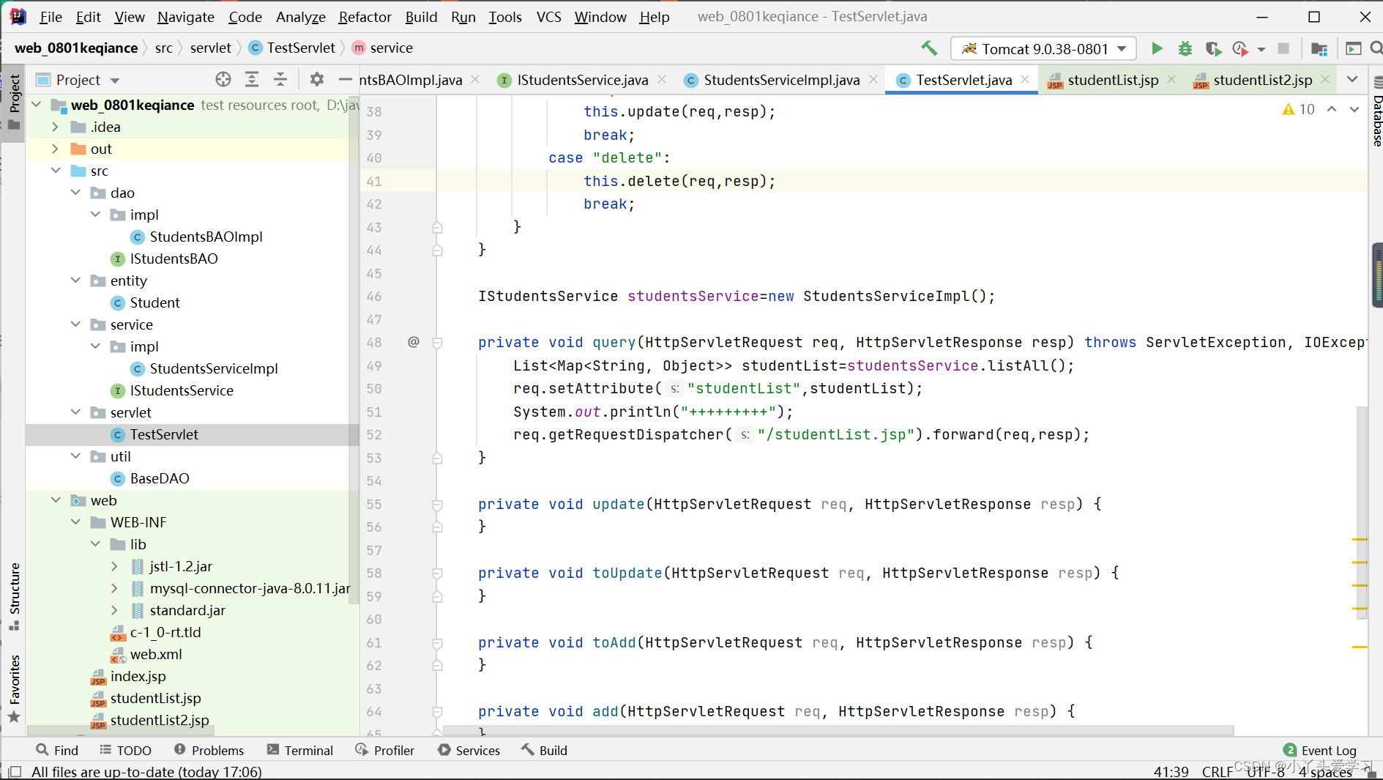Go to next highlighted error arrow
The image size is (1383, 780).
pyautogui.click(x=1354, y=109)
